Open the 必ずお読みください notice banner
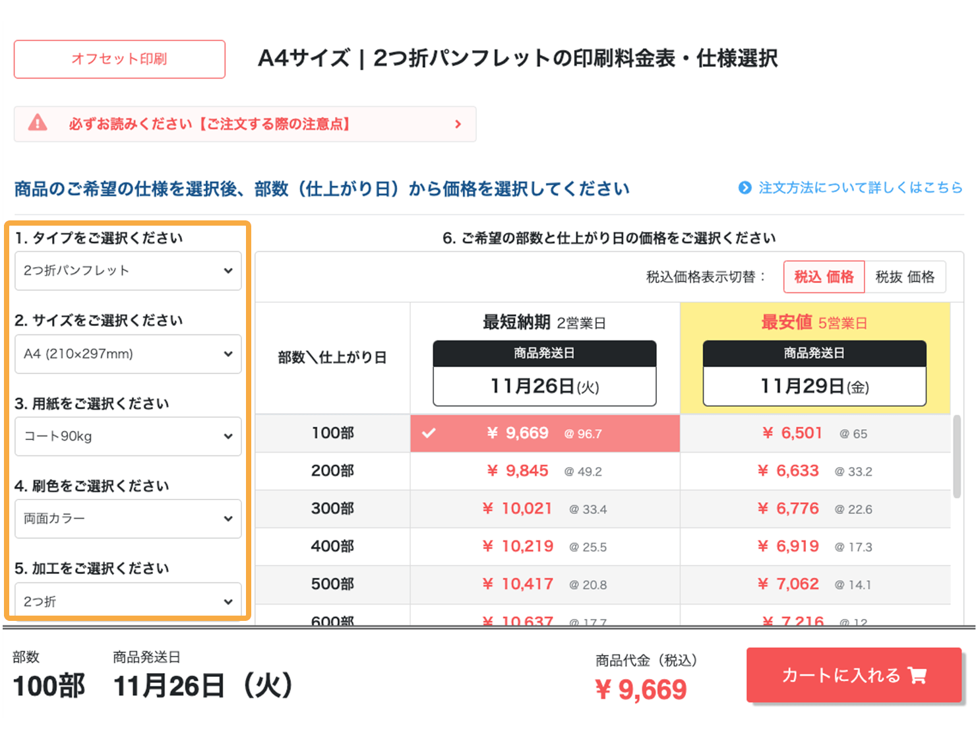Viewport: 976px width, 739px height. coord(244,123)
